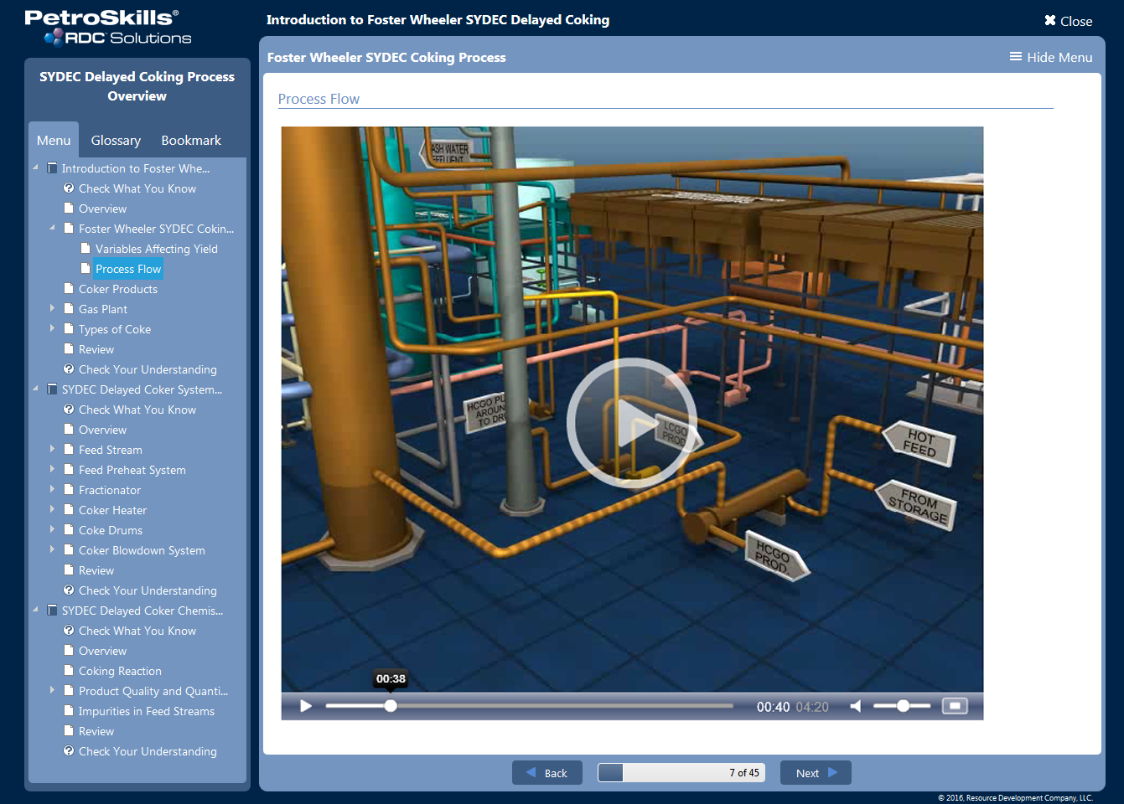Expand the Gas Plant node
The width and height of the screenshot is (1124, 804).
pos(52,308)
